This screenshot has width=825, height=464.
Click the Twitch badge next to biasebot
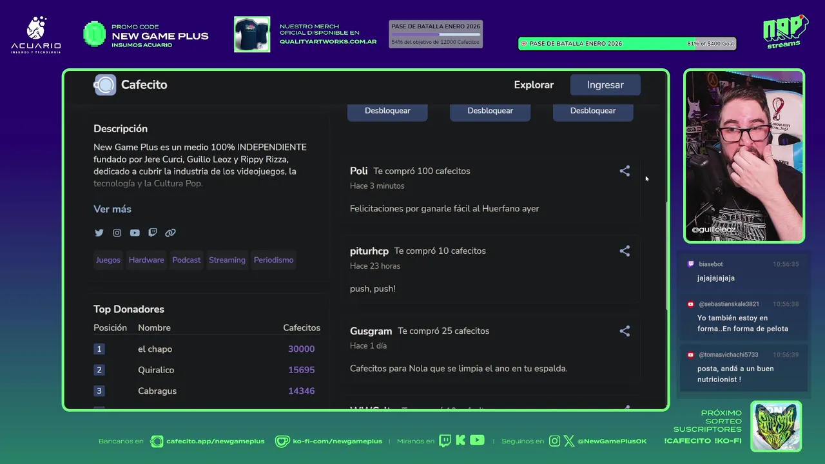click(691, 264)
